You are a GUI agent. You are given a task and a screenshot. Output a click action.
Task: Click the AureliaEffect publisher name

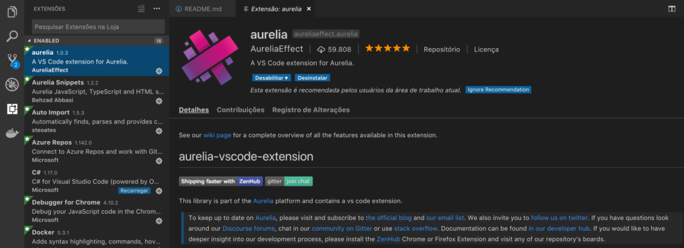pos(277,49)
